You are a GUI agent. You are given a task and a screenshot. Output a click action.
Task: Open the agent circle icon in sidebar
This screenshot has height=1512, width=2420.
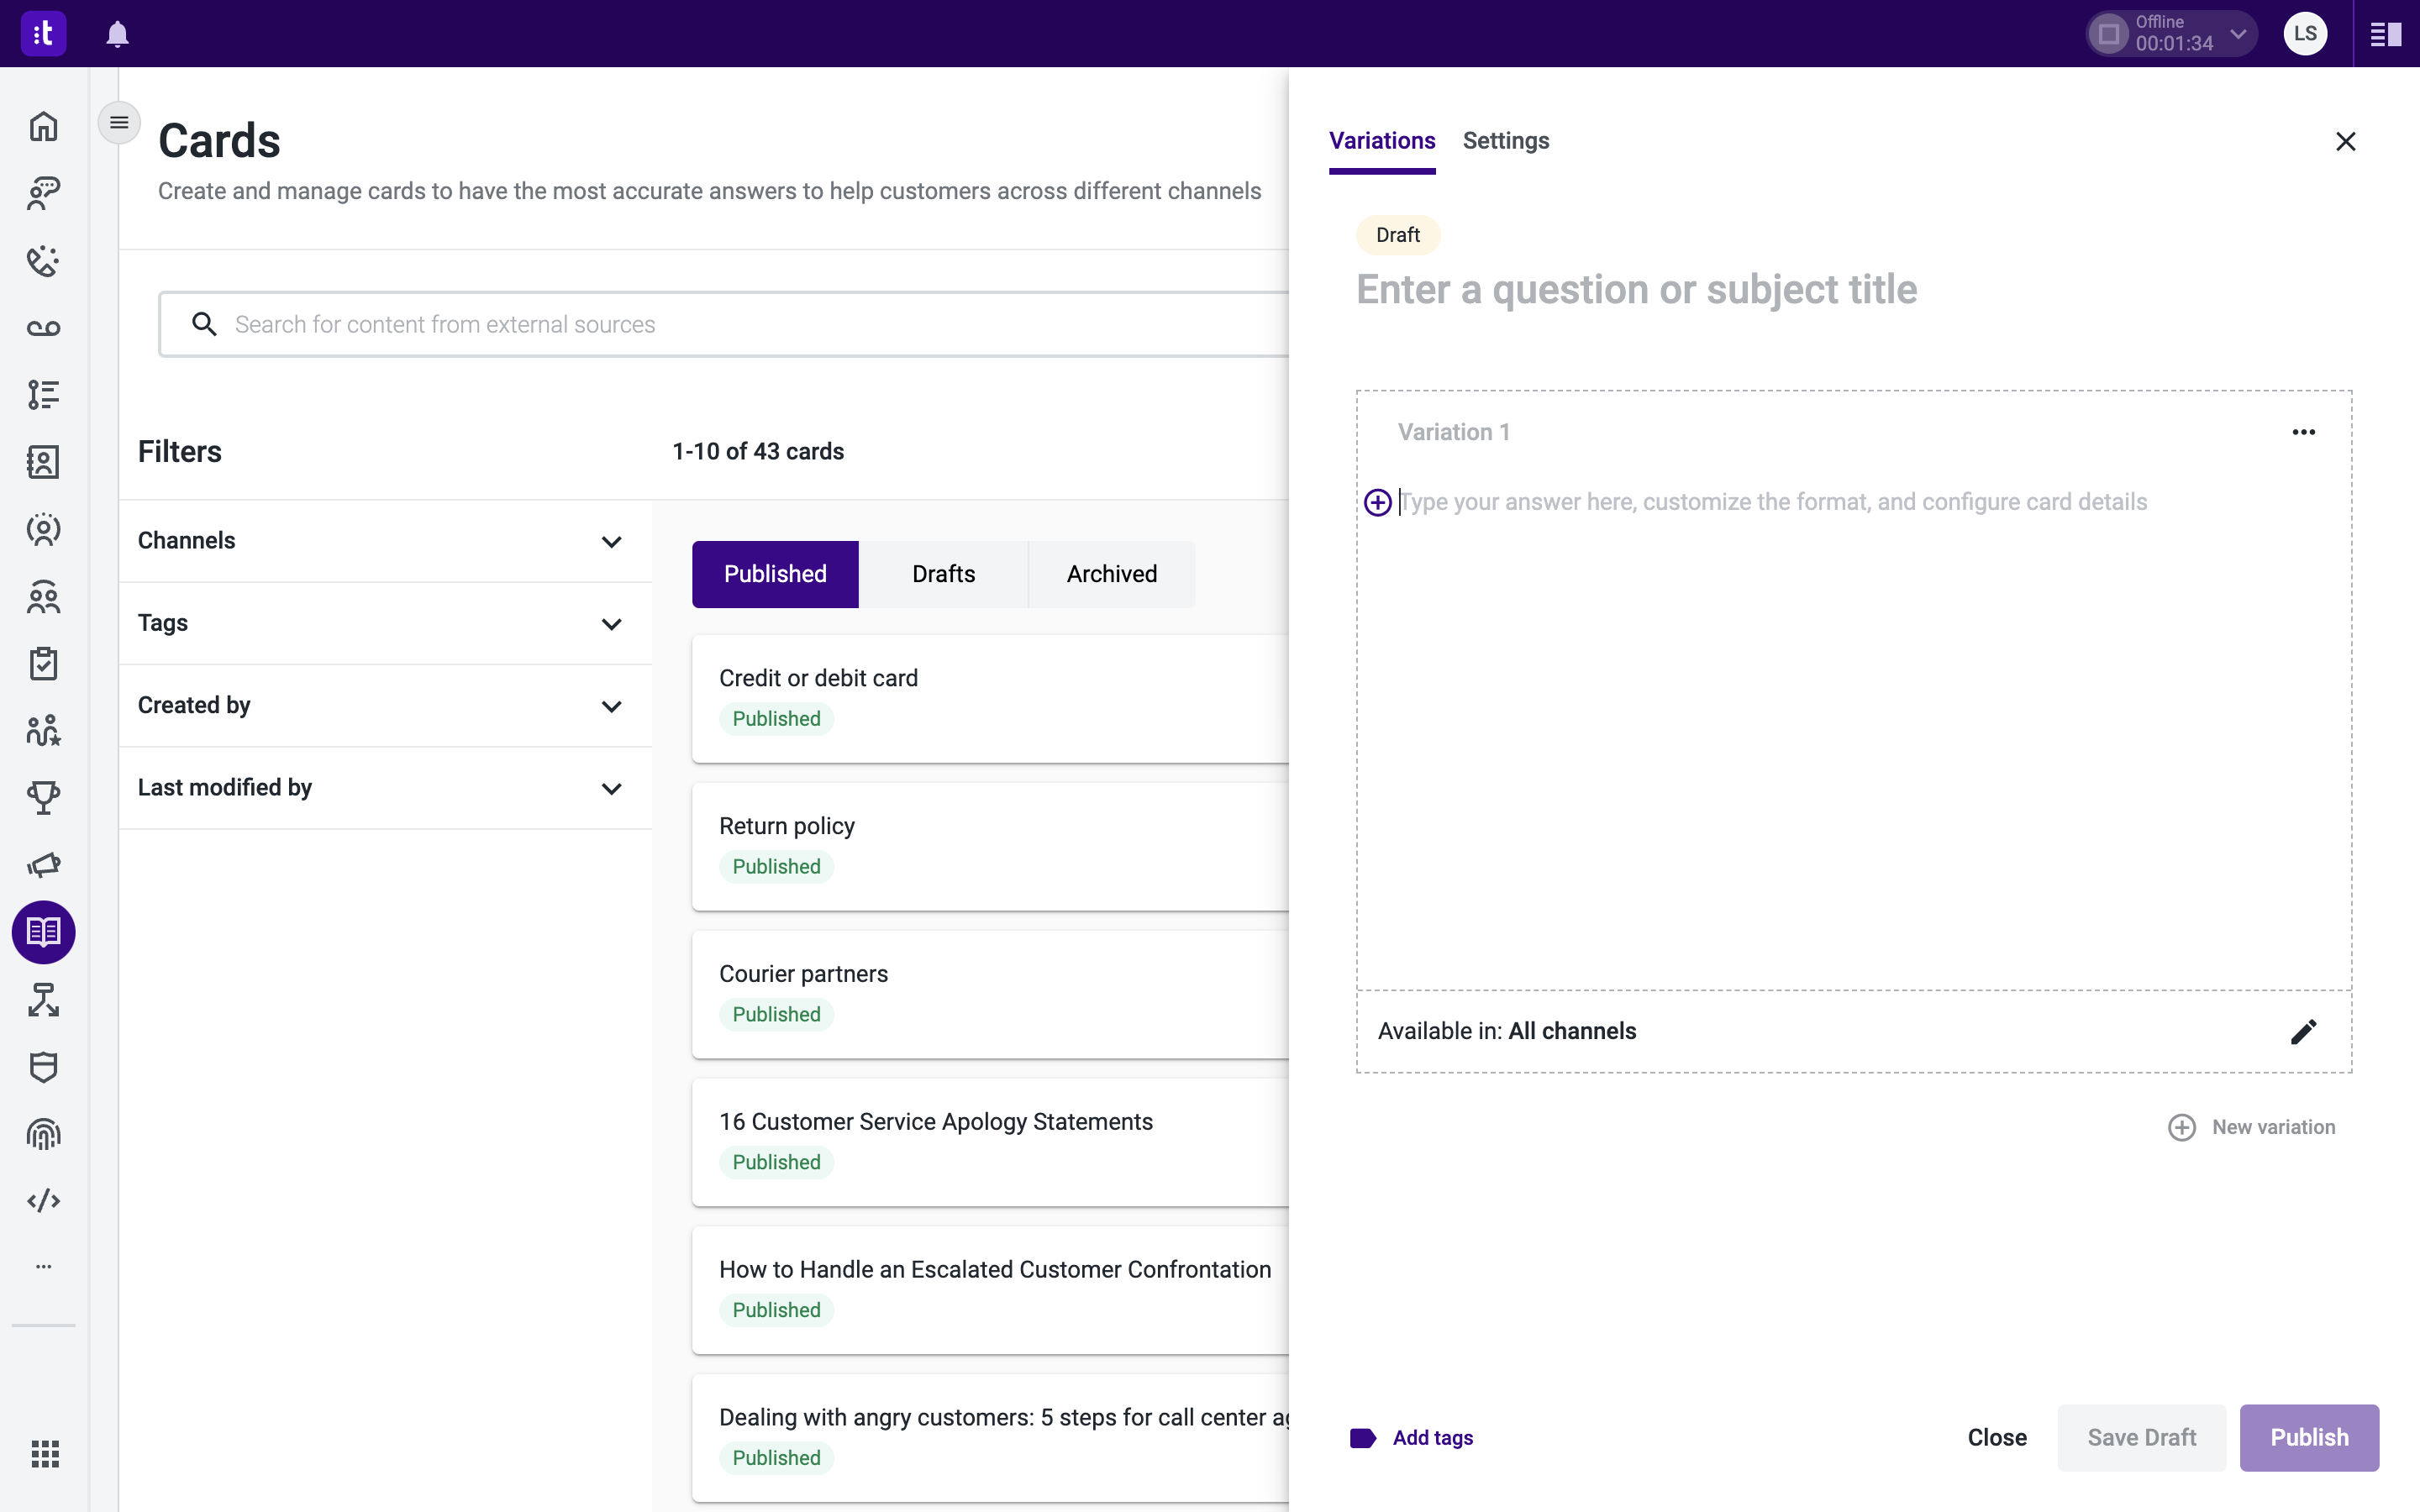[43, 529]
